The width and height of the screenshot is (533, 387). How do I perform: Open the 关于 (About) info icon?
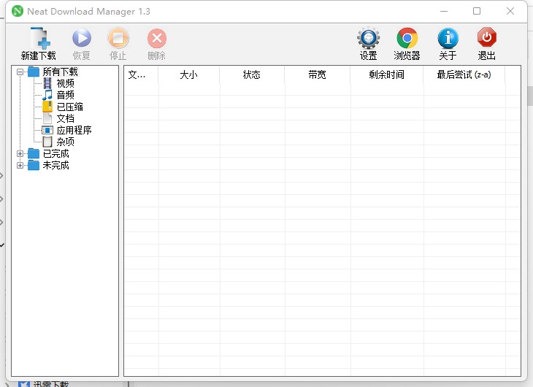[x=448, y=38]
